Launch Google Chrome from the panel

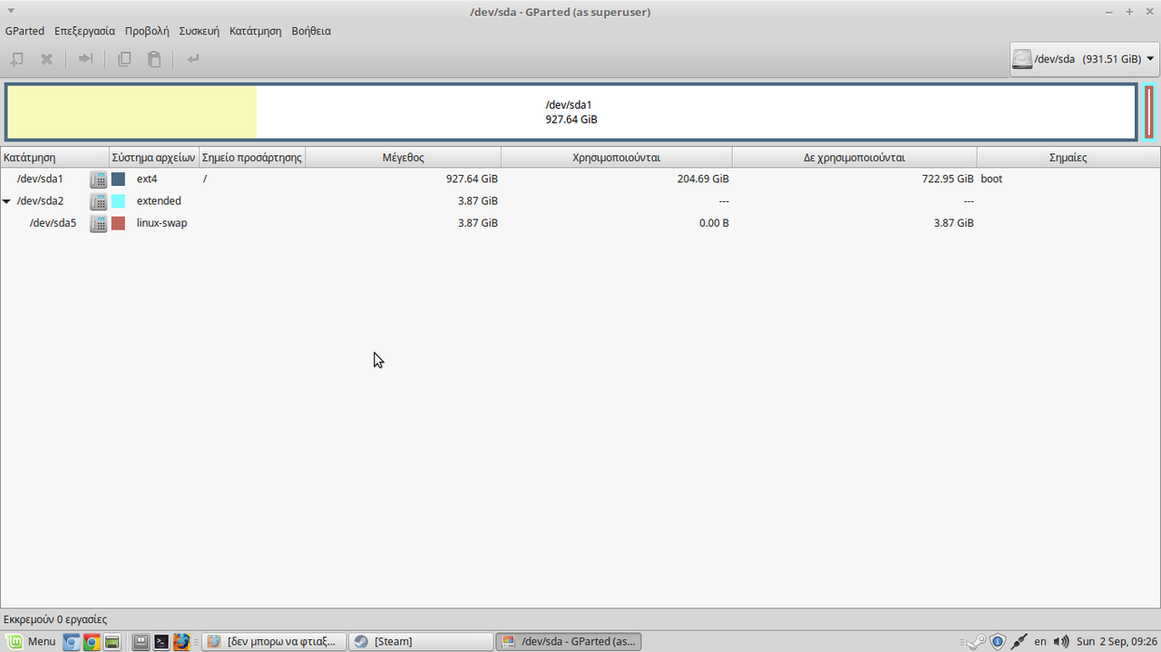click(92, 642)
